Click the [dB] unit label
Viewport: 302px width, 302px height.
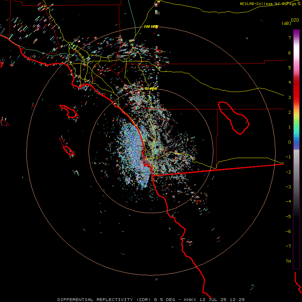coord(287,23)
